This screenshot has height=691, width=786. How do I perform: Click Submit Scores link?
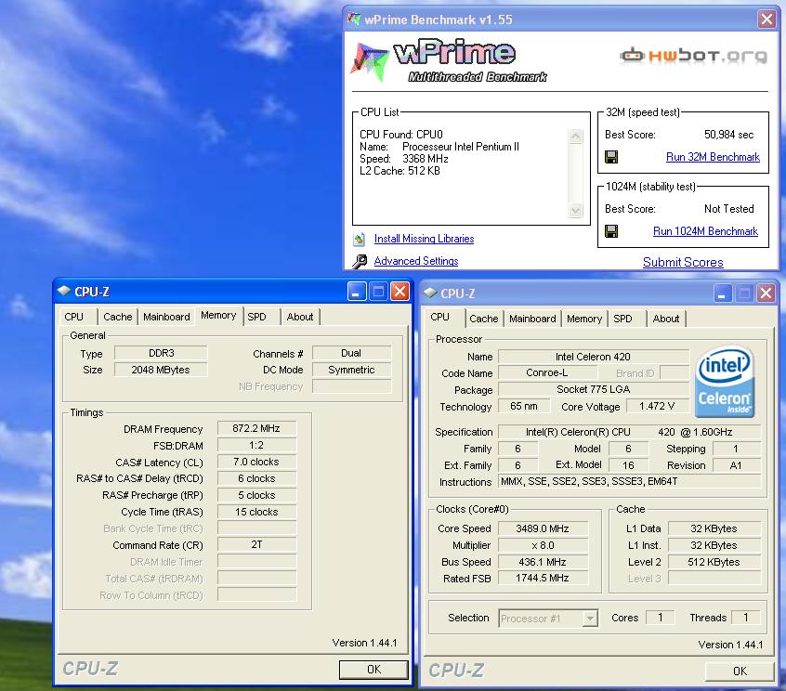(x=683, y=262)
